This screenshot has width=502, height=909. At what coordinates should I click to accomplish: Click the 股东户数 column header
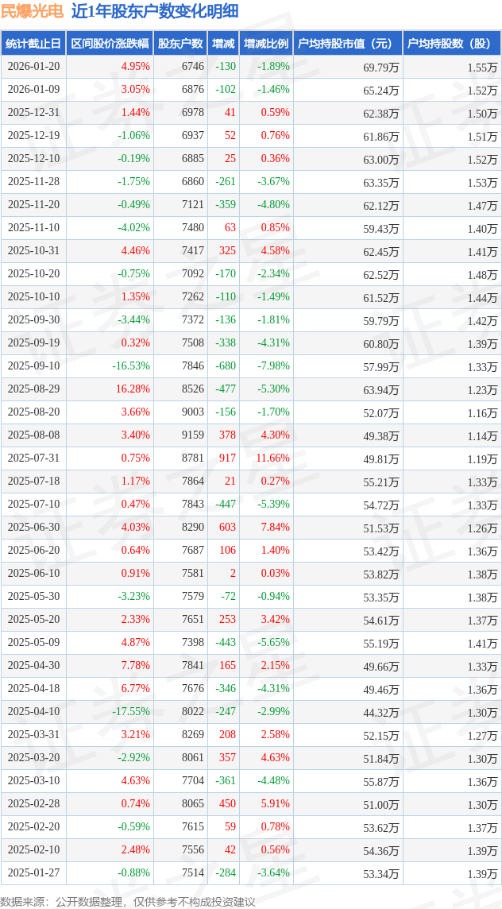(x=180, y=44)
